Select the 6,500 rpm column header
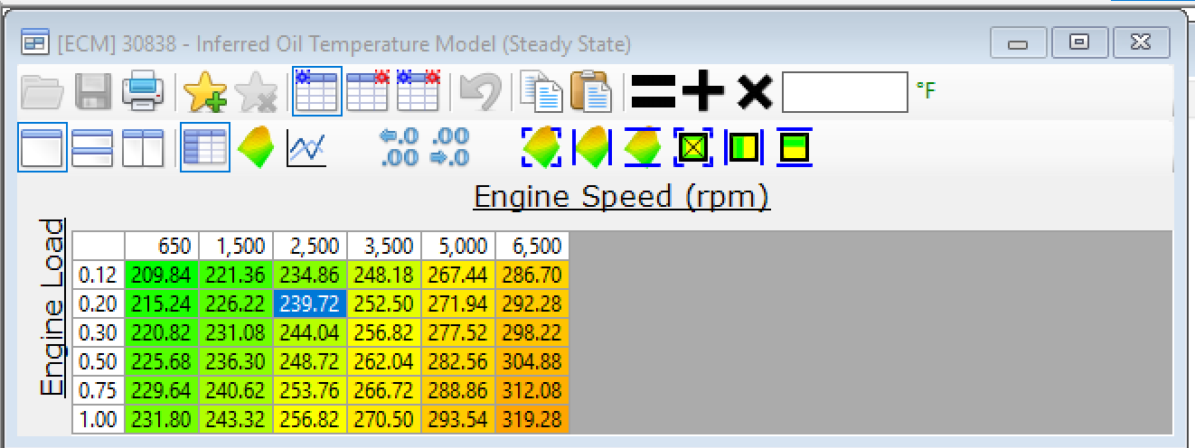Screen dimensions: 1195x448 [x=532, y=246]
